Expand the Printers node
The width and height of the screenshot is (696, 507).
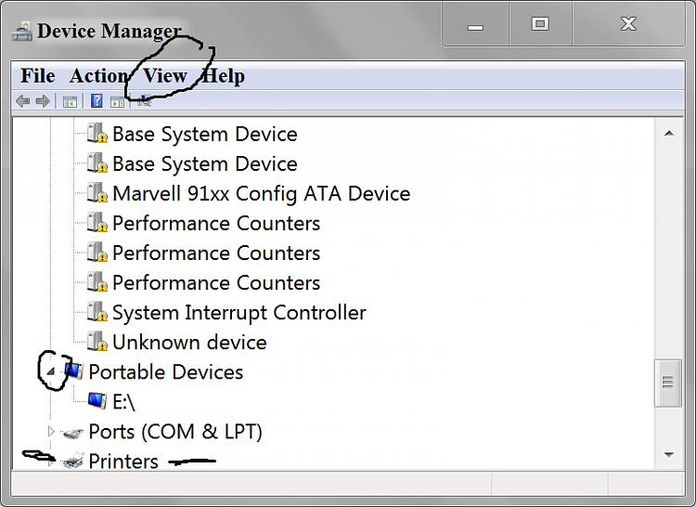pyautogui.click(x=51, y=461)
